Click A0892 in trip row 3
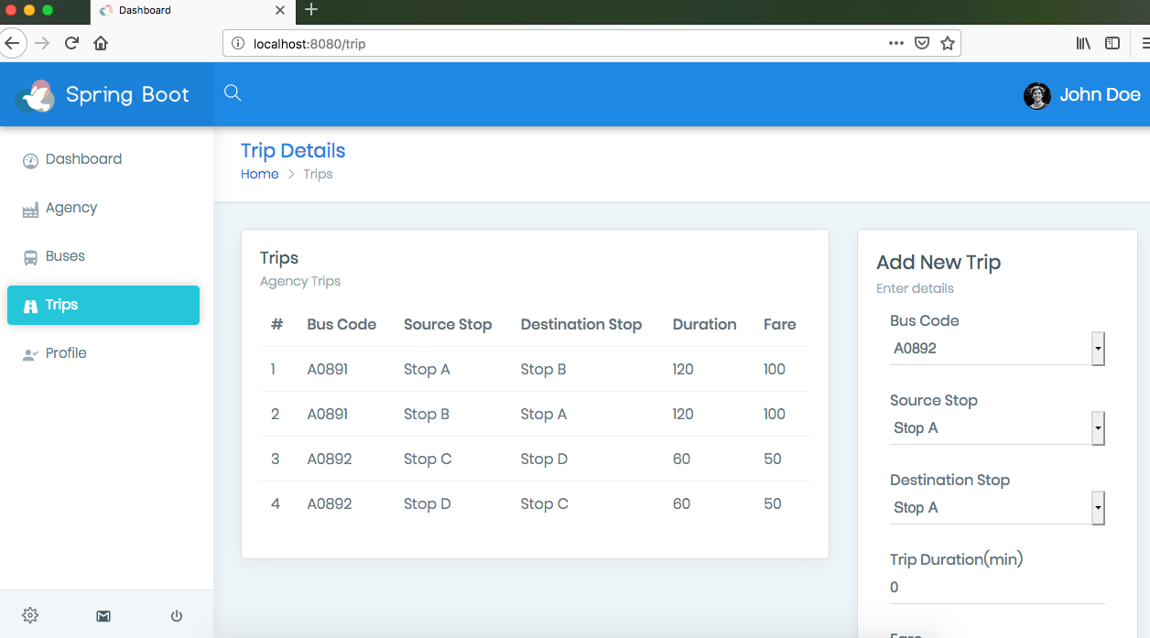Image resolution: width=1150 pixels, height=638 pixels. tap(330, 460)
